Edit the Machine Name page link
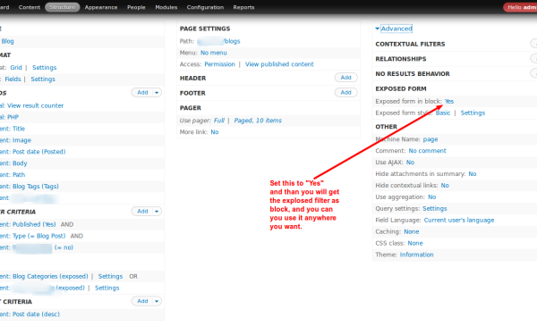Viewport: 537px width, 326px height. (x=430, y=139)
